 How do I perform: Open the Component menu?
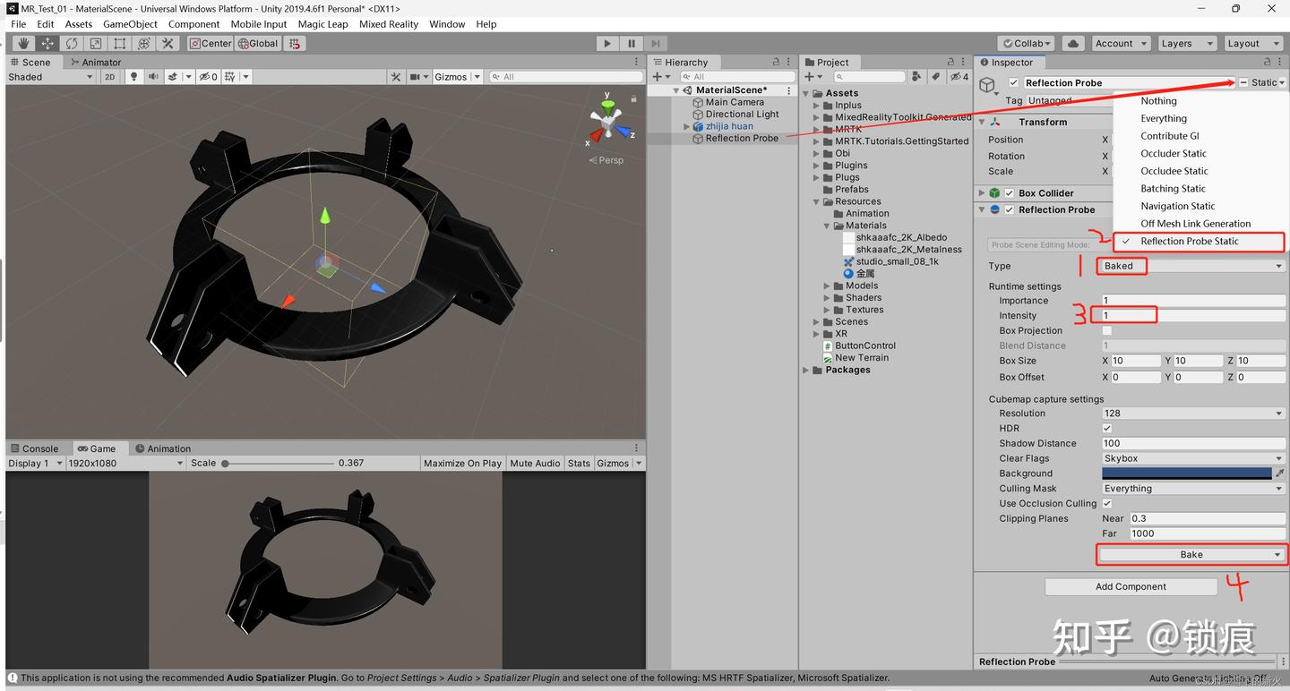tap(193, 24)
